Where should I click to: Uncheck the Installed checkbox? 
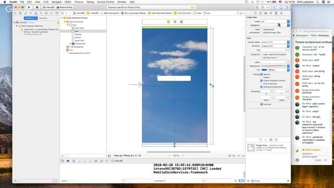point(261,104)
